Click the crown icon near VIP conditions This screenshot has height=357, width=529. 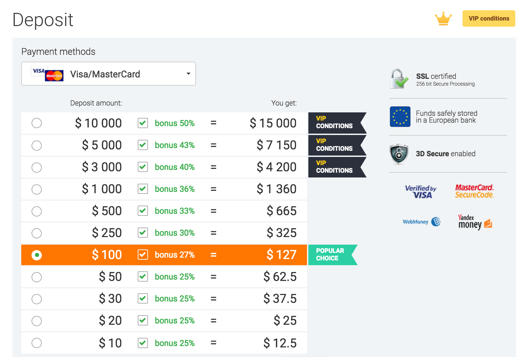click(443, 19)
